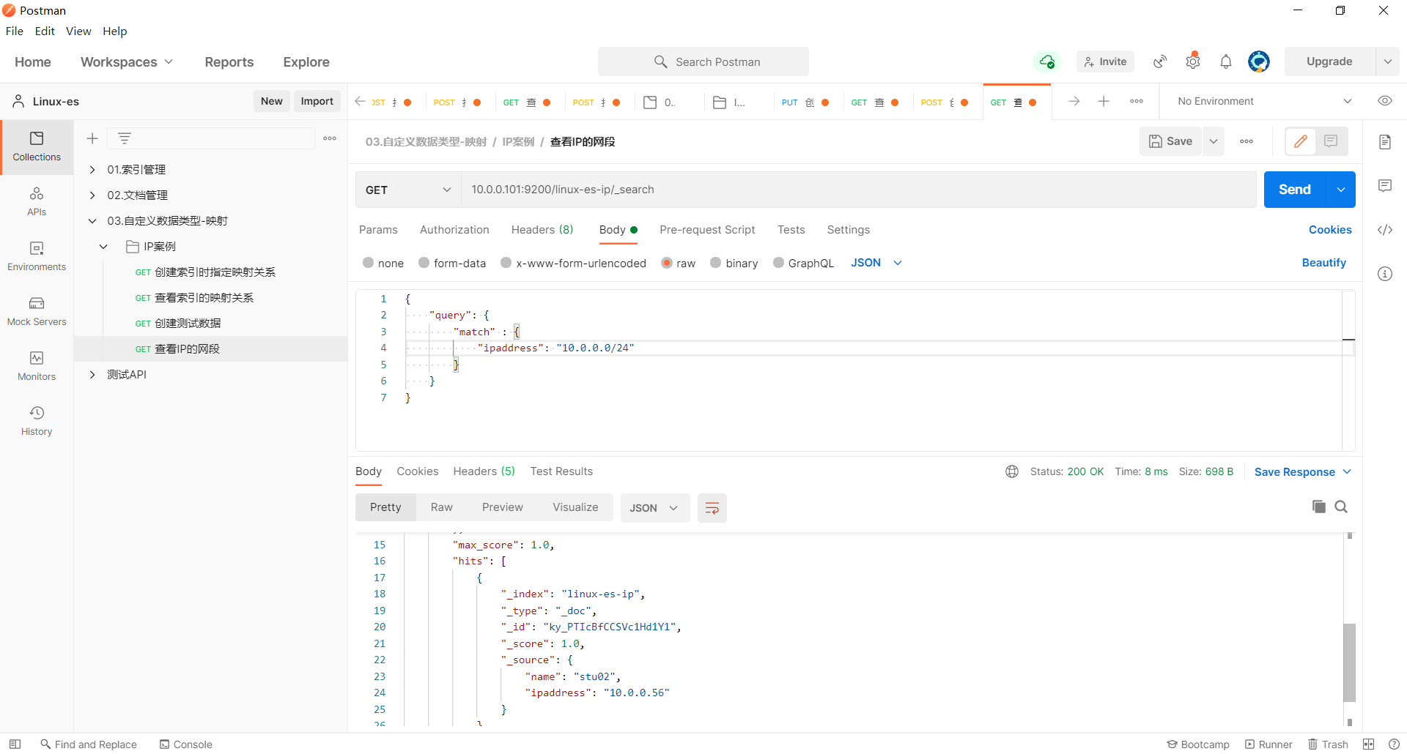Viewport: 1407px width, 754px height.
Task: Click the response vertical scrollbar thumb
Action: click(x=1349, y=662)
